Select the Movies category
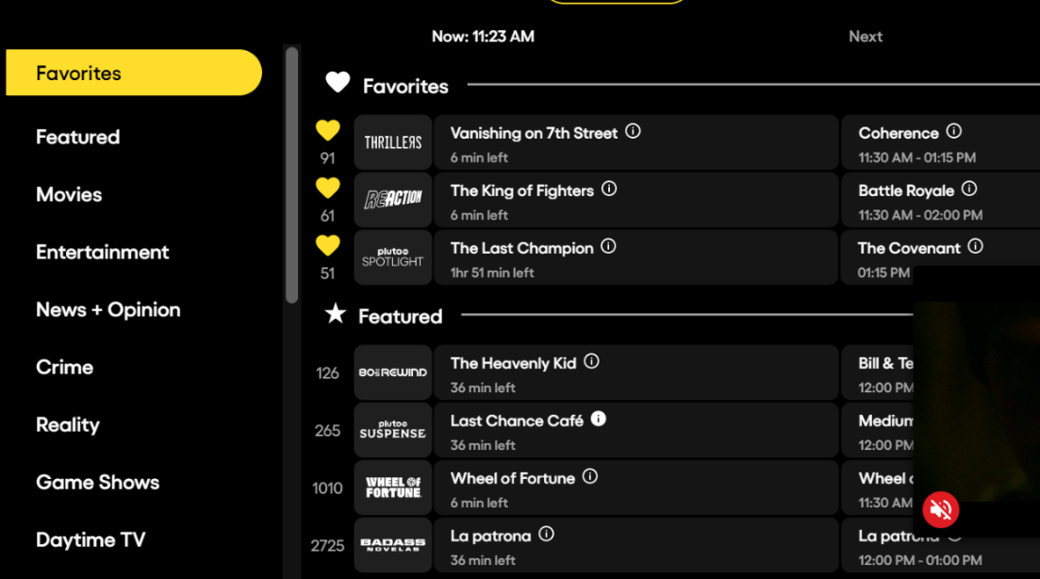 pyautogui.click(x=69, y=195)
